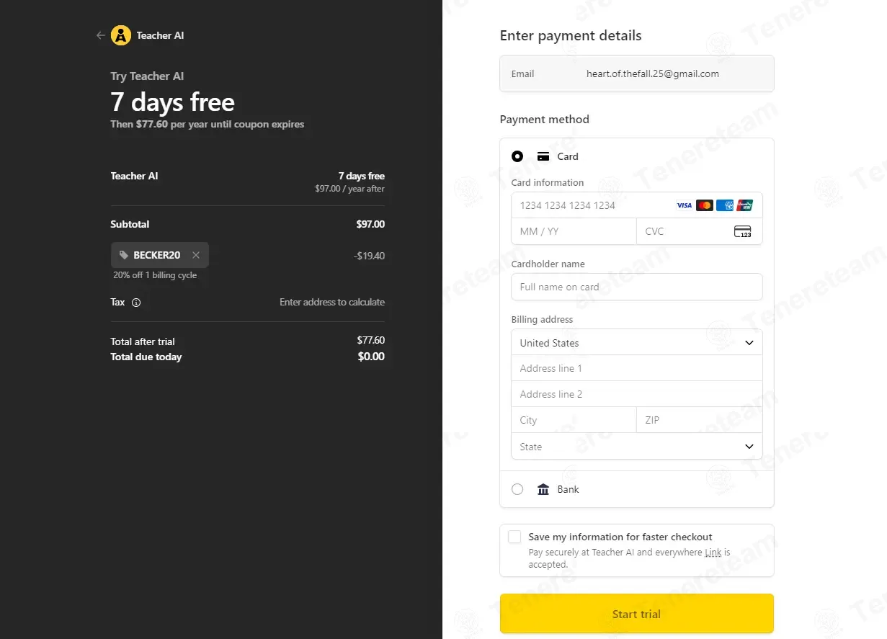Click the Start trial button
Image resolution: width=887 pixels, height=639 pixels.
(x=636, y=614)
